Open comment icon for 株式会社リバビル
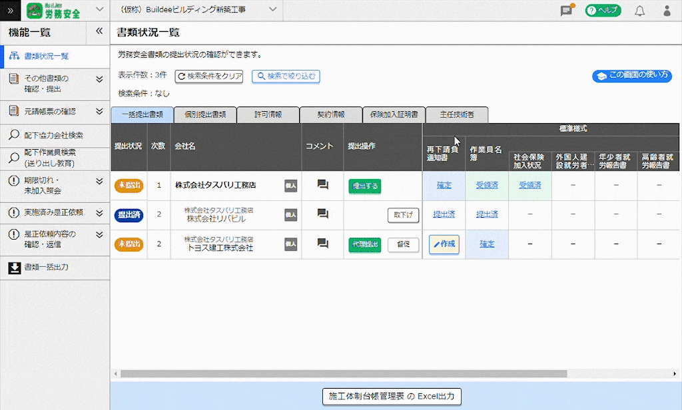 [x=323, y=214]
